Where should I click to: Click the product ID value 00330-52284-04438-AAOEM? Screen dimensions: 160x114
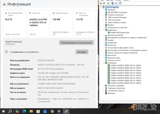tap(50, 88)
